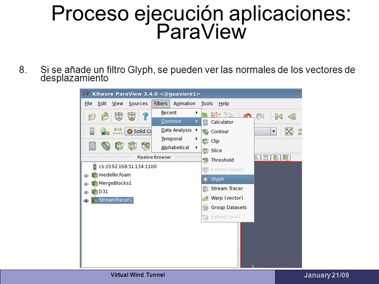
Task: Click the First Frame playback icon
Action: tap(279, 117)
